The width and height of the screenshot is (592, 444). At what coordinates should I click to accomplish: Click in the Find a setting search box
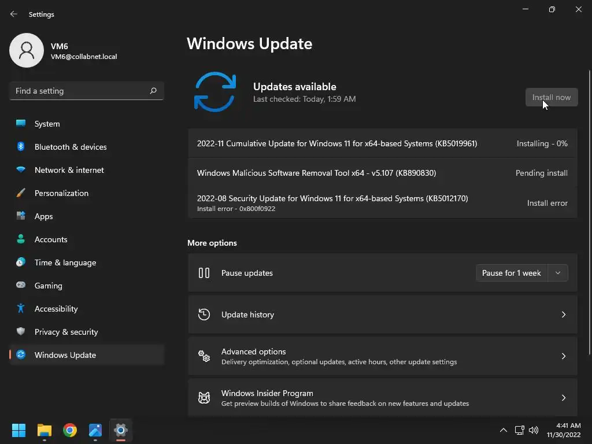(x=87, y=91)
